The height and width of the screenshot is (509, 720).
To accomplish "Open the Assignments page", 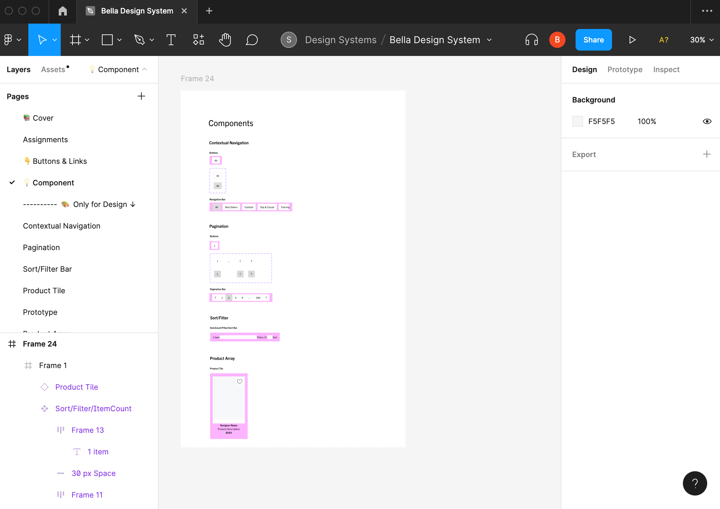I will coord(45,140).
